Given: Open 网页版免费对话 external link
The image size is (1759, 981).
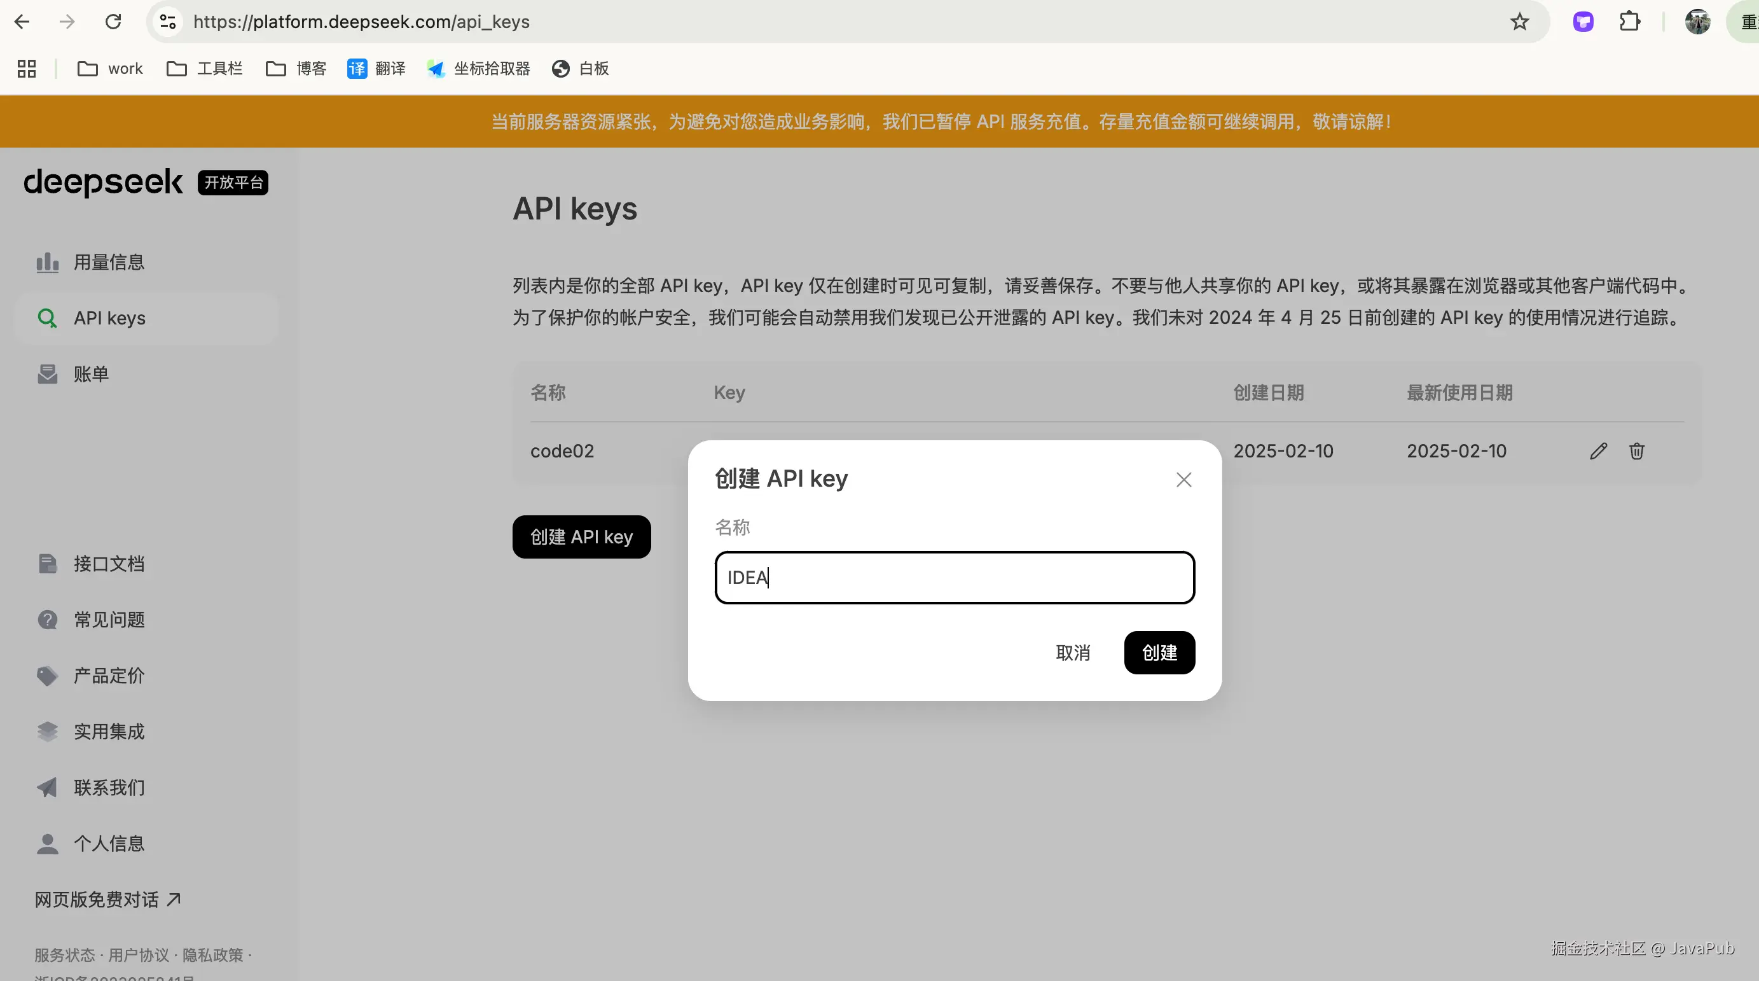Looking at the screenshot, I should point(108,900).
